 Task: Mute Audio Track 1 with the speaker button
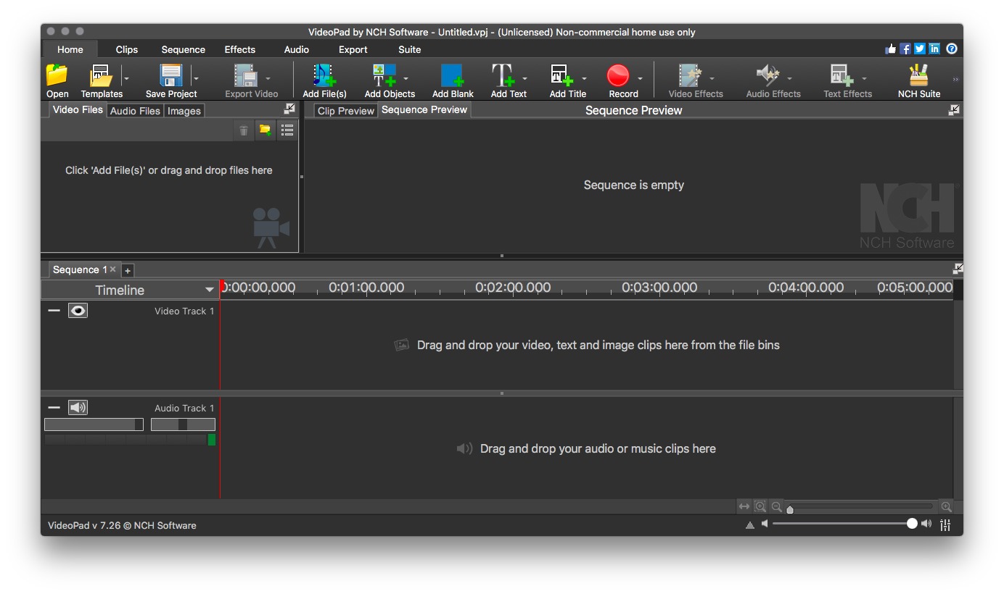coord(78,408)
